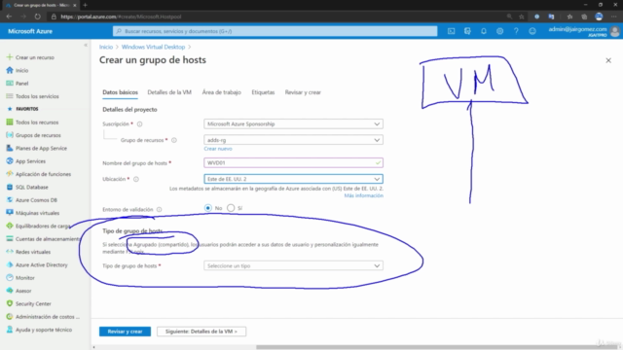Click browser refresh button
Viewport: 623px width, 350px height.
pos(37,17)
